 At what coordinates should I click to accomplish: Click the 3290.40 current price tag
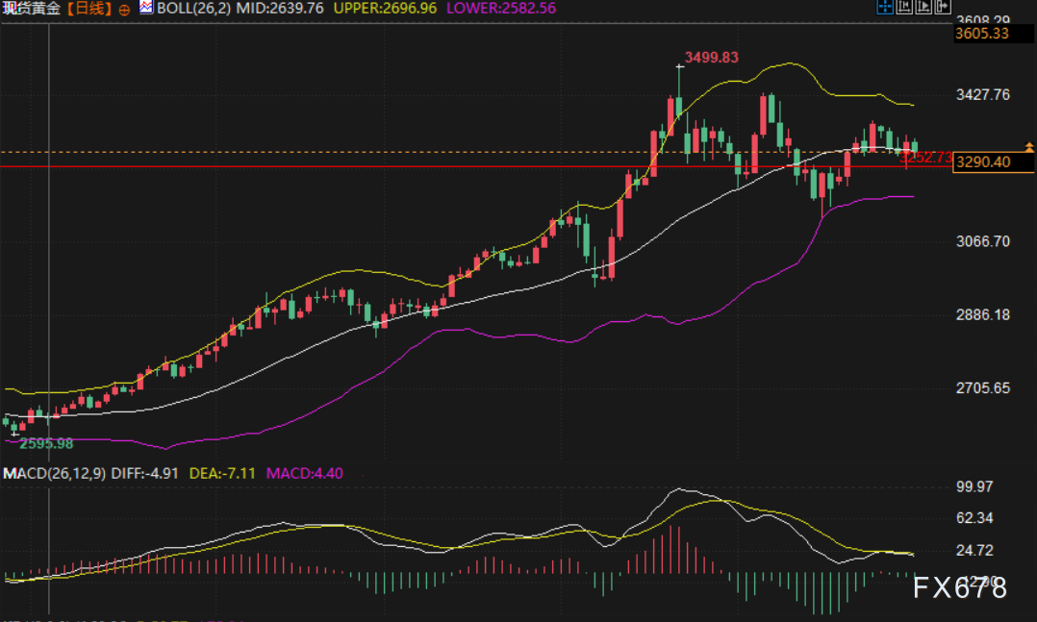pyautogui.click(x=982, y=162)
